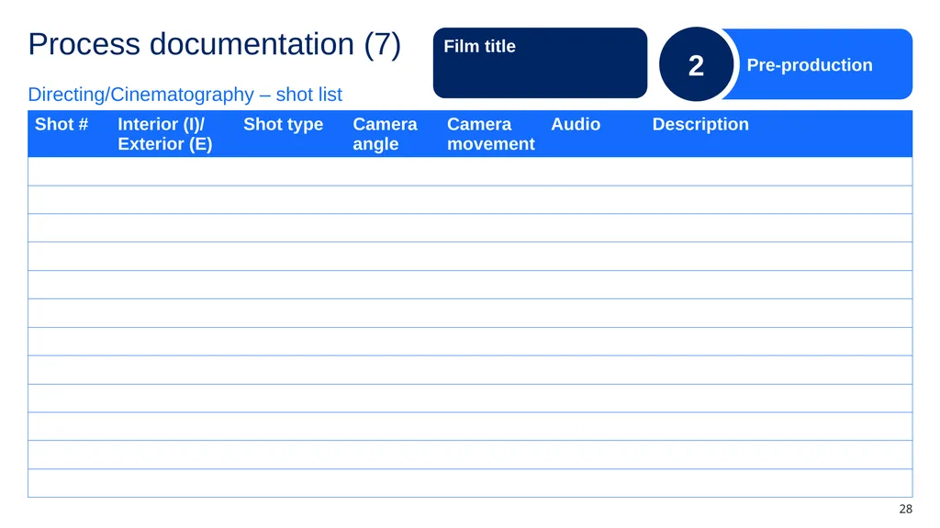Click the 'Shot #' column header
The width and height of the screenshot is (940, 528).
62,124
